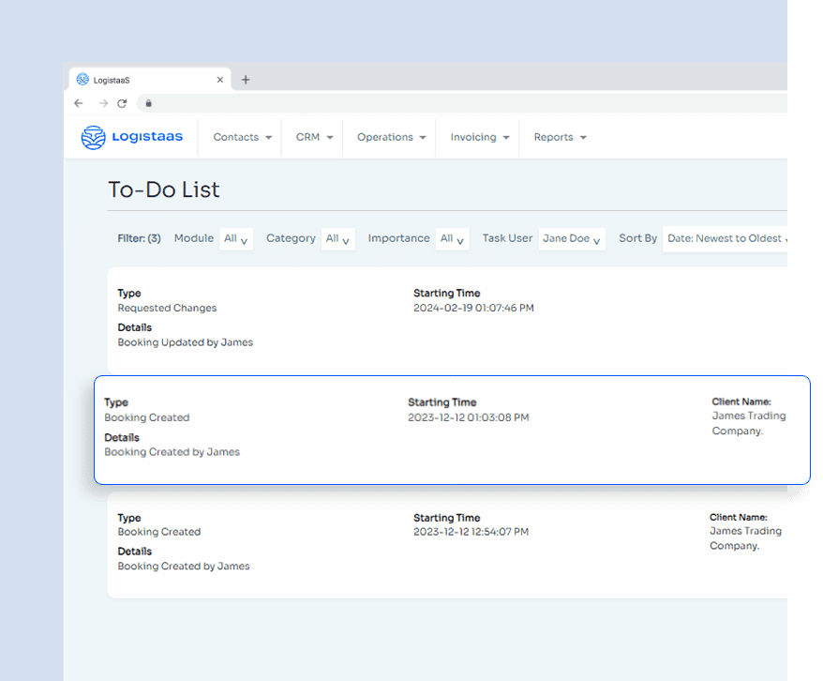Select the Requested Changes type text
The height and width of the screenshot is (681, 823).
(167, 309)
